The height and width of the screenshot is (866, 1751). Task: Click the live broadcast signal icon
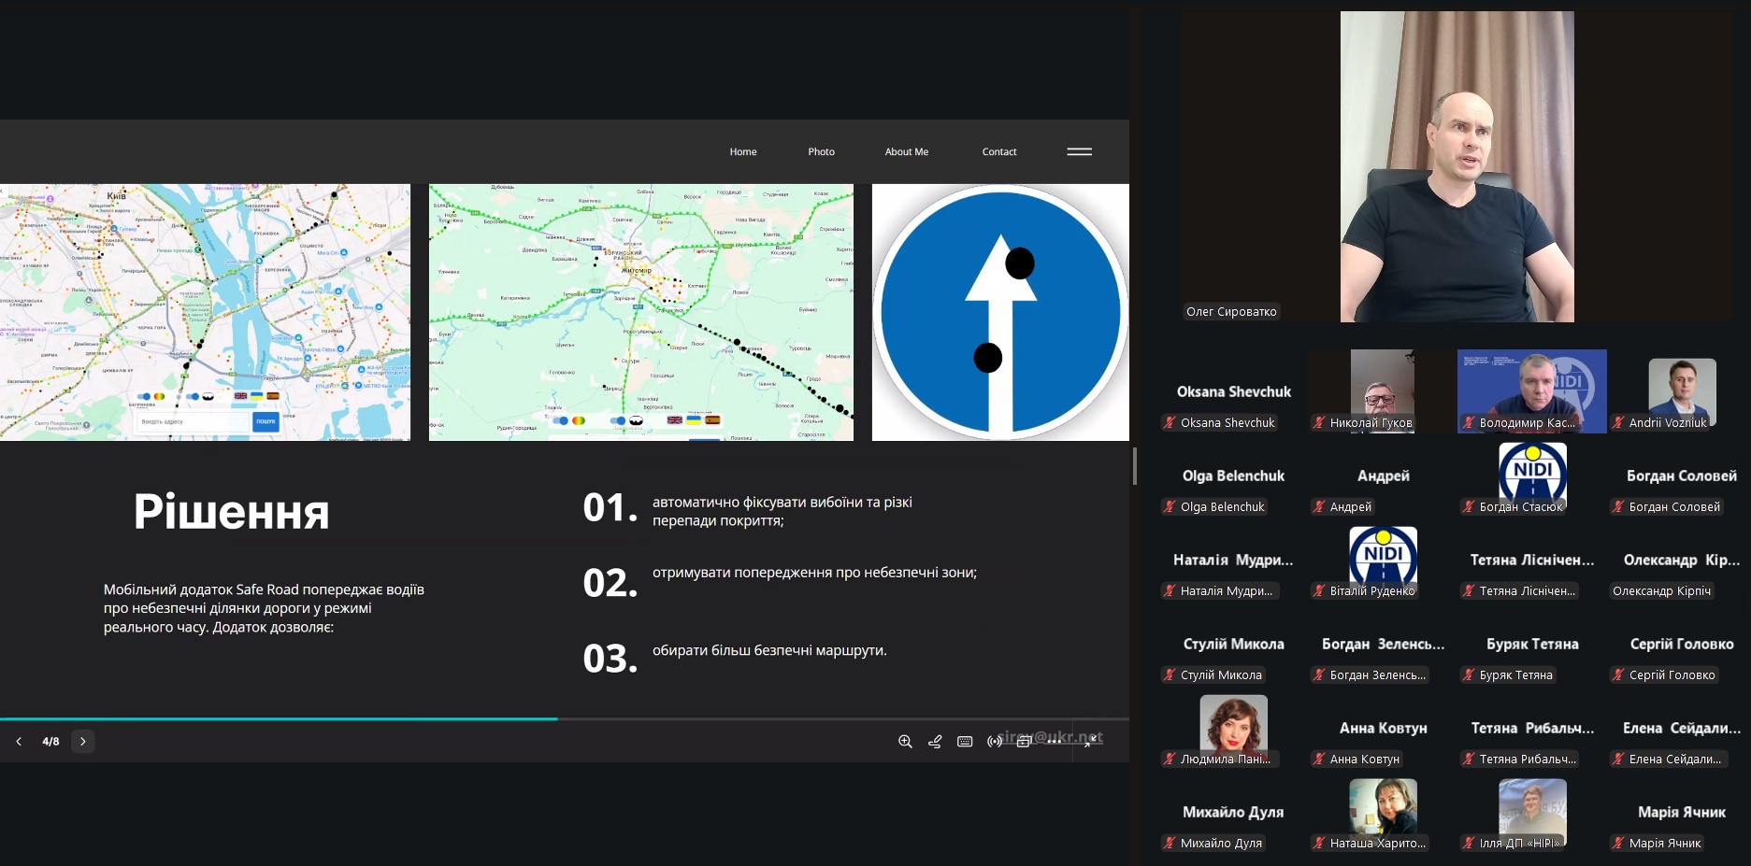point(995,742)
